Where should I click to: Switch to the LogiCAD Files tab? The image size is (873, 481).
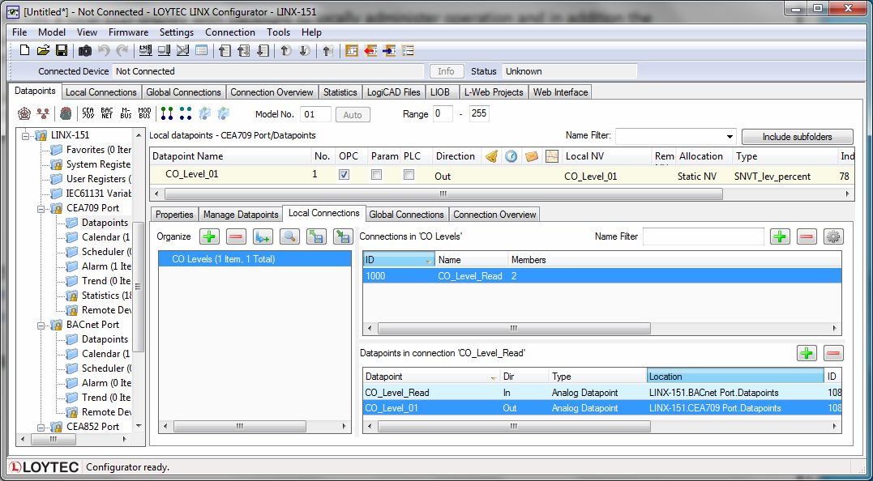[396, 92]
